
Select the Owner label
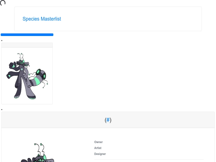click(x=98, y=142)
